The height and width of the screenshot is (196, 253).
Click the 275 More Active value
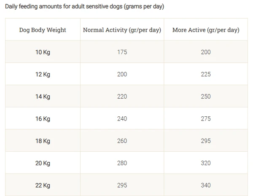[206, 119]
